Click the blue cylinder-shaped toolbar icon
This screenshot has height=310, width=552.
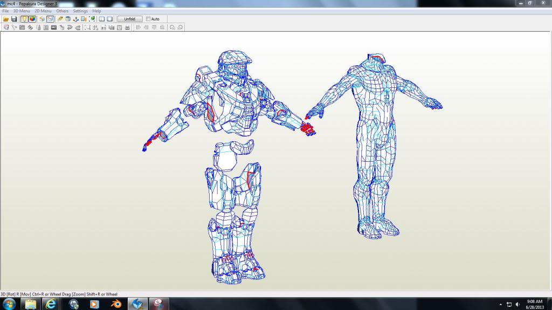[68, 19]
